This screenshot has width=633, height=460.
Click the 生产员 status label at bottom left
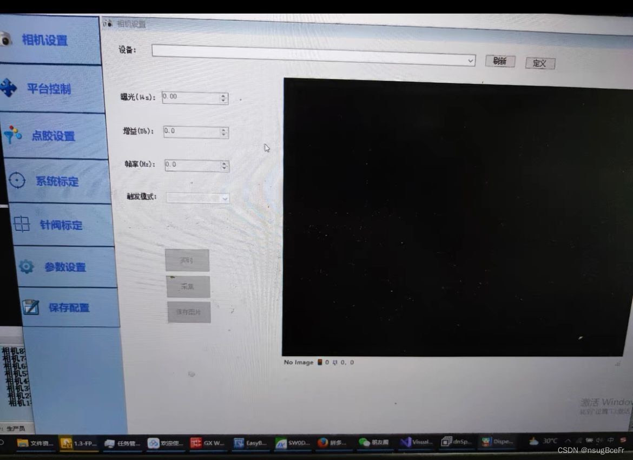pos(16,429)
